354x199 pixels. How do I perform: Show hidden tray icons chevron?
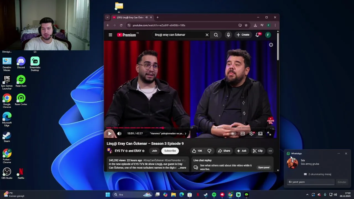coord(307,195)
